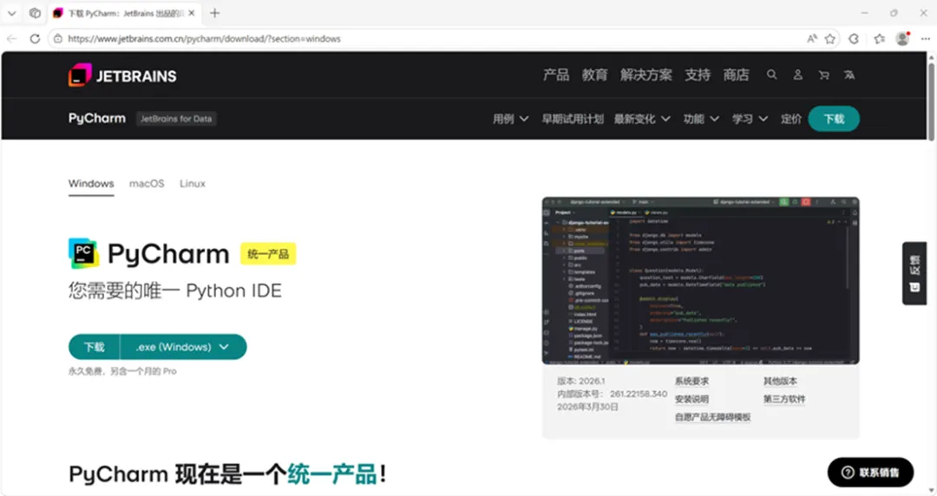Click the PyCharm IDE screenshot thumbnail
This screenshot has width=937, height=496.
[700, 280]
